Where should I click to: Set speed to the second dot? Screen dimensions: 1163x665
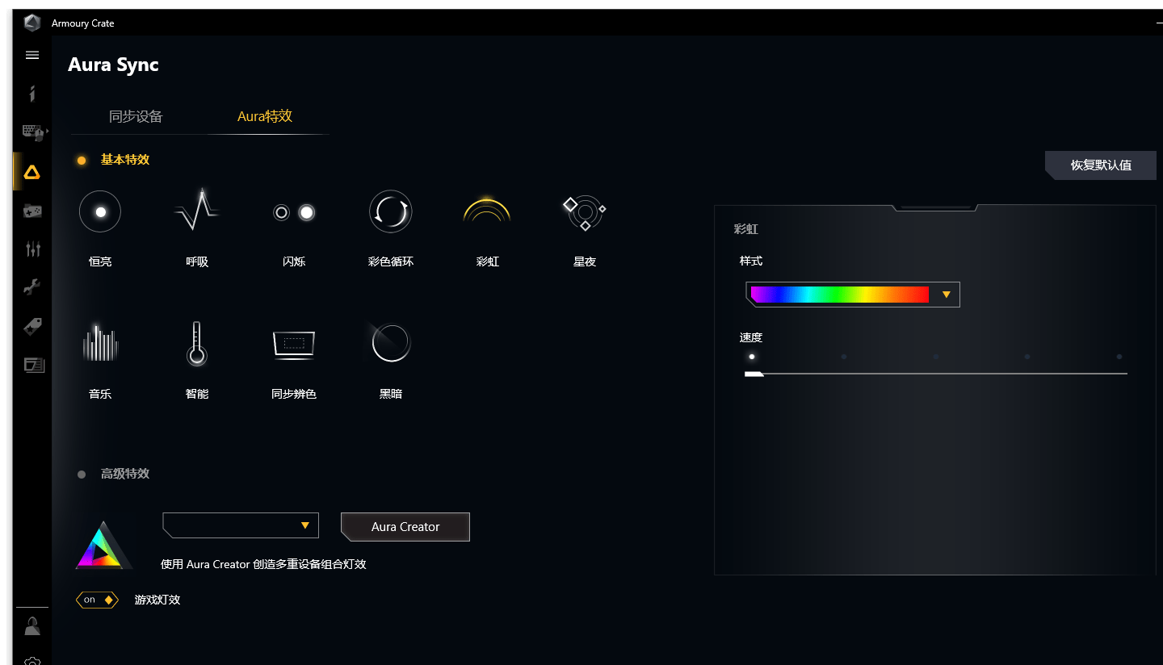(x=844, y=356)
